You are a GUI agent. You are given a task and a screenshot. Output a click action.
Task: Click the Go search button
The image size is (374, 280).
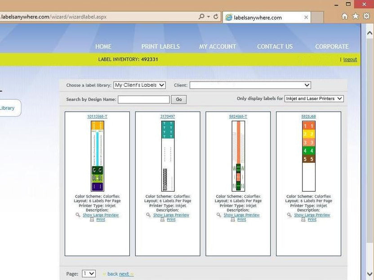(x=178, y=99)
